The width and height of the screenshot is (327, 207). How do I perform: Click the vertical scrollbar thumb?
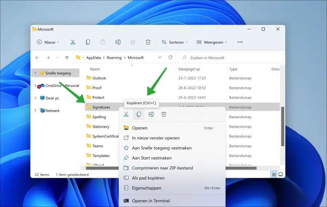283,127
